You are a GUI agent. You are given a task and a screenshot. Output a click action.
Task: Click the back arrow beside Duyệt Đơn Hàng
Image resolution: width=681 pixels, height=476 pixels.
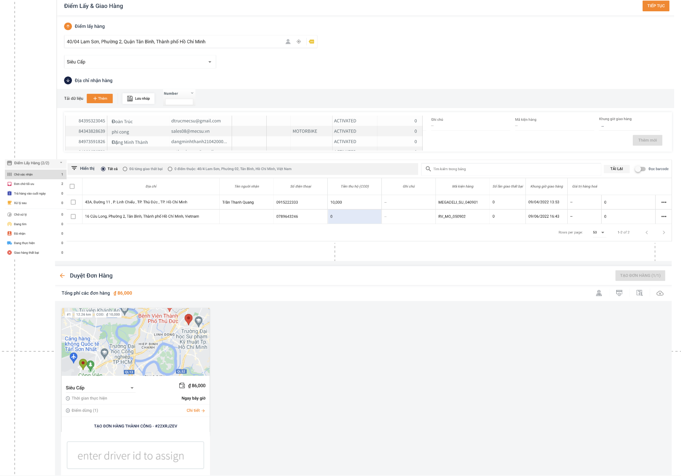click(62, 276)
